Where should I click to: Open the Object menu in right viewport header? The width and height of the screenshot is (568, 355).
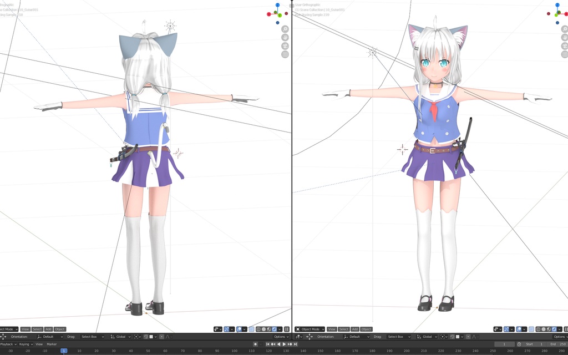366,328
